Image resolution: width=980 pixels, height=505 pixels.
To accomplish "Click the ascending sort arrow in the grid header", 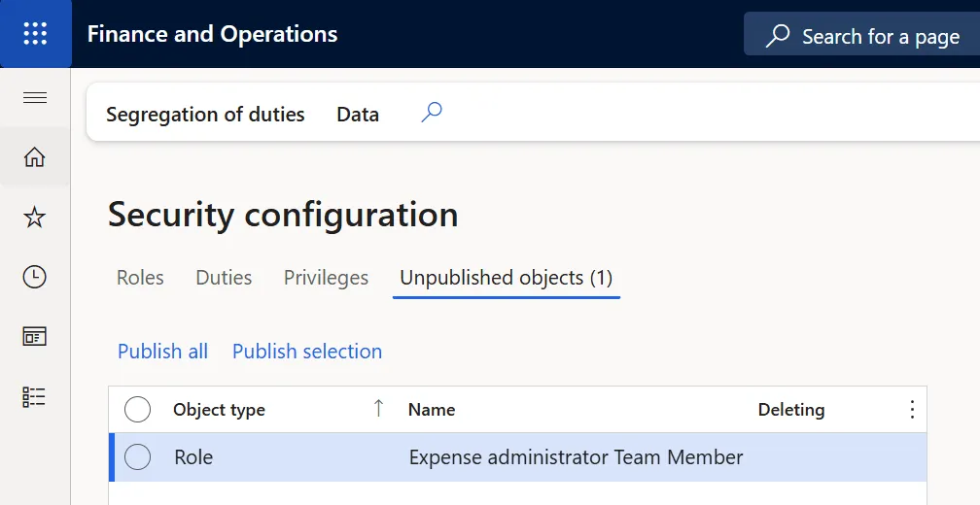I will pos(378,409).
